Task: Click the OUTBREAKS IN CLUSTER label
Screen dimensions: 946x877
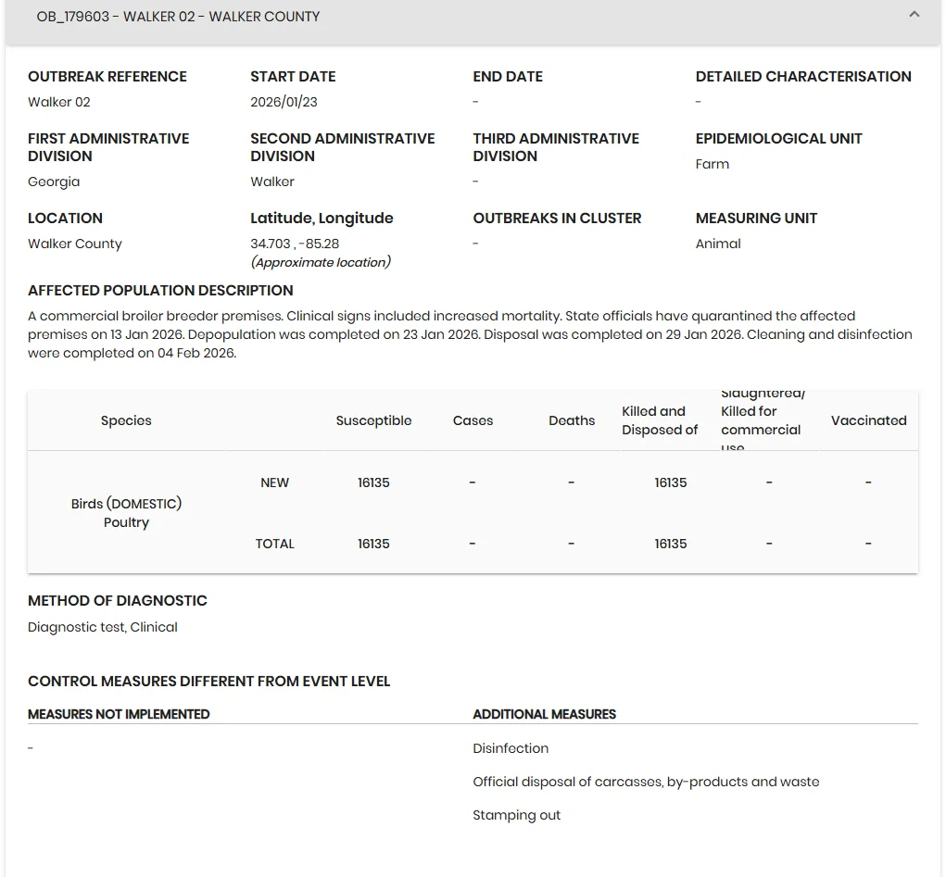Action: tap(557, 219)
